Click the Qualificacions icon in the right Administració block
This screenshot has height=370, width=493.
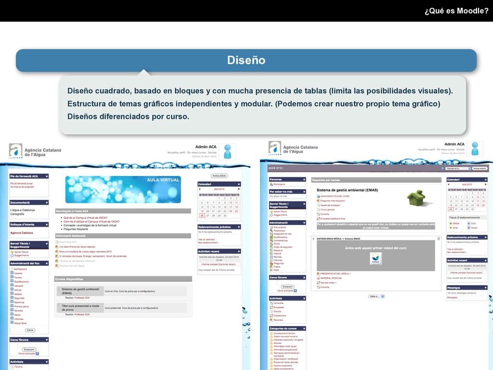pos(272,237)
